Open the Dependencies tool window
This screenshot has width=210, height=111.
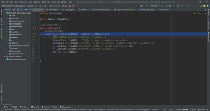(x=65, y=107)
